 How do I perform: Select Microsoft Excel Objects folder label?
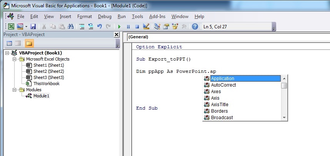click(48, 59)
